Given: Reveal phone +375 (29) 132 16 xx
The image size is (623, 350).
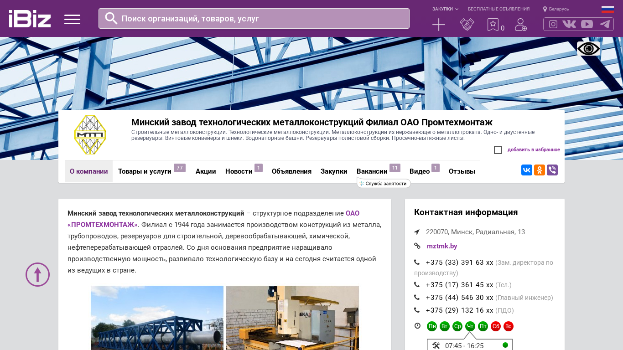Looking at the screenshot, I should point(459,310).
